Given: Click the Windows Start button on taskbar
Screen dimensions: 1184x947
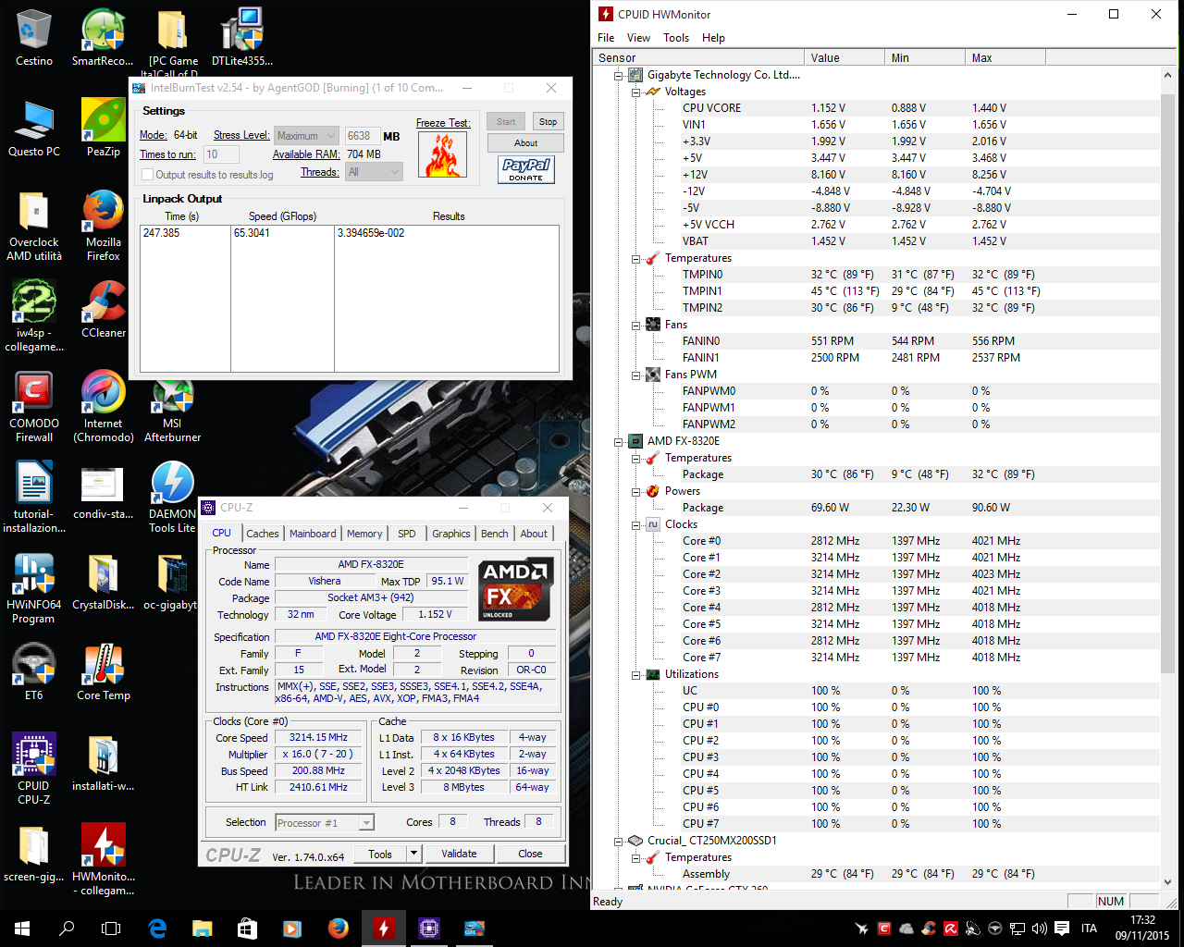Looking at the screenshot, I should (x=22, y=929).
